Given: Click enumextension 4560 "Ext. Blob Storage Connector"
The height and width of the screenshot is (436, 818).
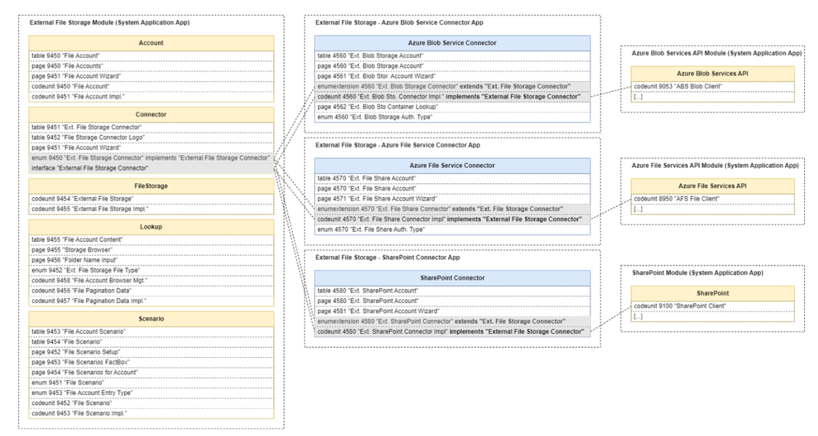Looking at the screenshot, I should tap(453, 86).
